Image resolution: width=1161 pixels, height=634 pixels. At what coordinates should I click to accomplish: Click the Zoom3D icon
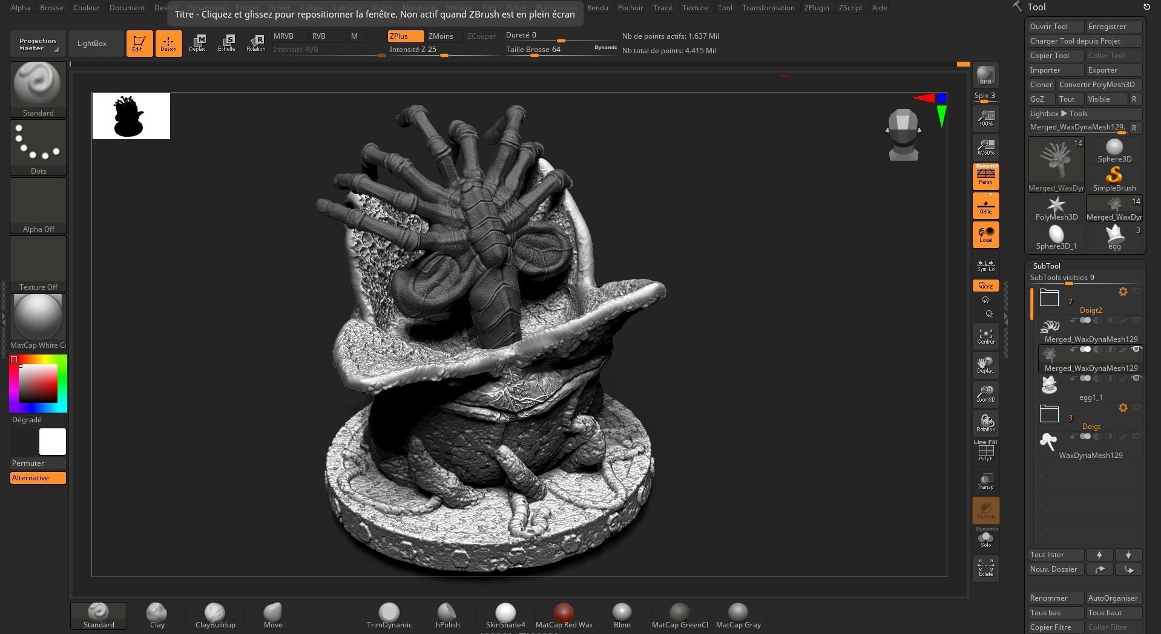click(x=985, y=394)
